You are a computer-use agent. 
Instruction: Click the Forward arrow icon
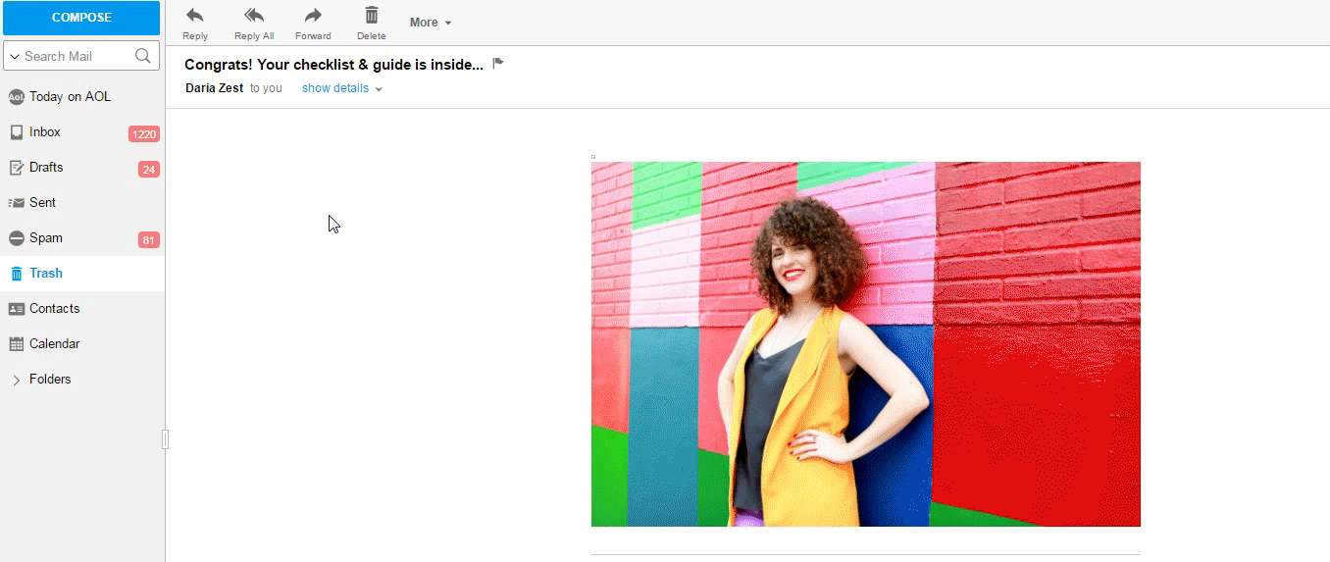(x=313, y=15)
